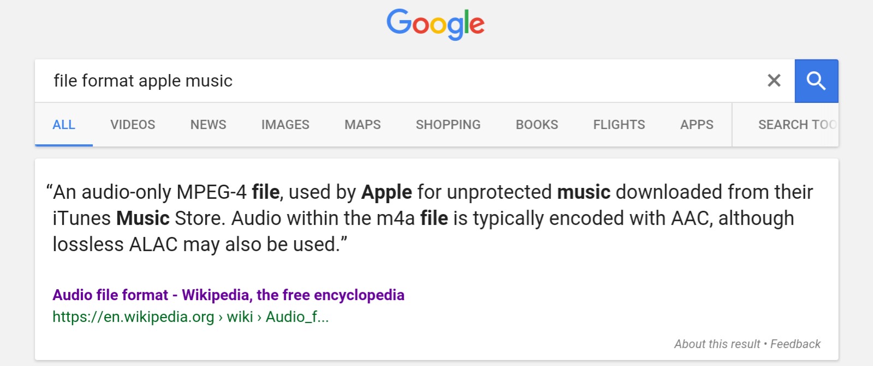Switch to SHOPPING results
This screenshot has width=873, height=366.
(448, 125)
